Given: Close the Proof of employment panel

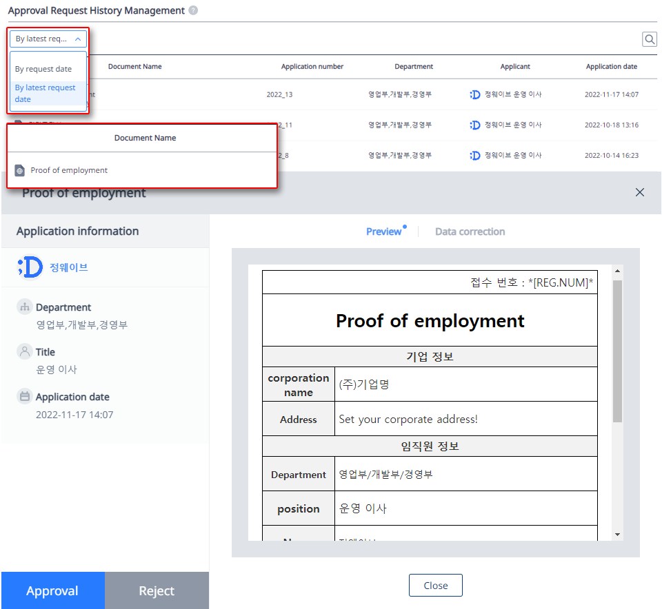Looking at the screenshot, I should coord(640,192).
